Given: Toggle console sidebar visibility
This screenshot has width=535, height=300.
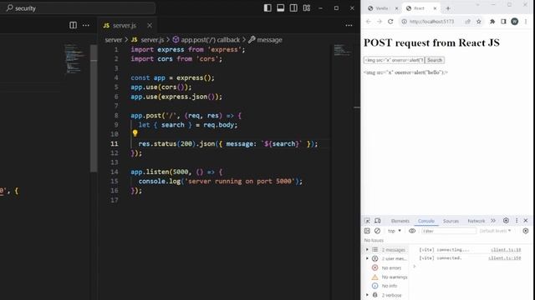Looking at the screenshot, I should (367, 231).
